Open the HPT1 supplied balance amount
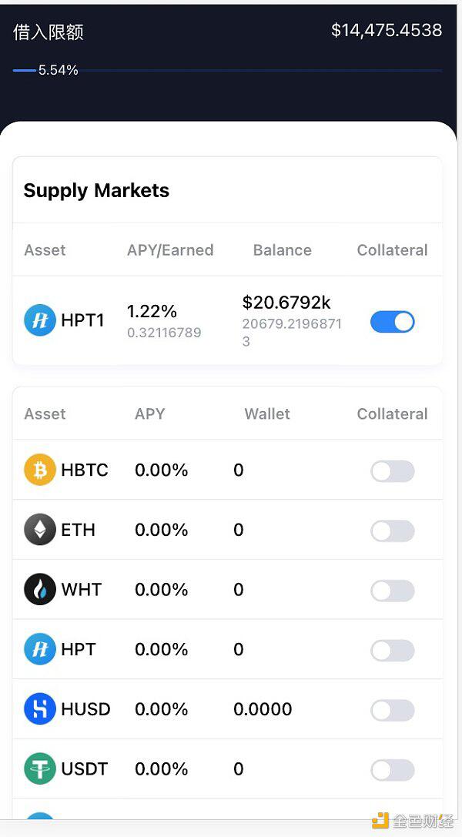Screen dimensions: 462x837 coord(286,303)
